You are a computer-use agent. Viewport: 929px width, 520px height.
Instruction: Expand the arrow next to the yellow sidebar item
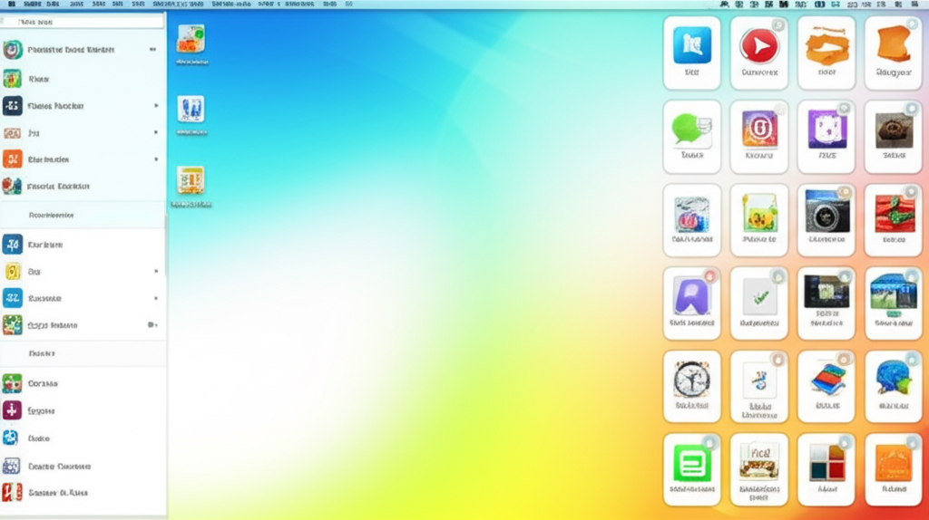156,271
